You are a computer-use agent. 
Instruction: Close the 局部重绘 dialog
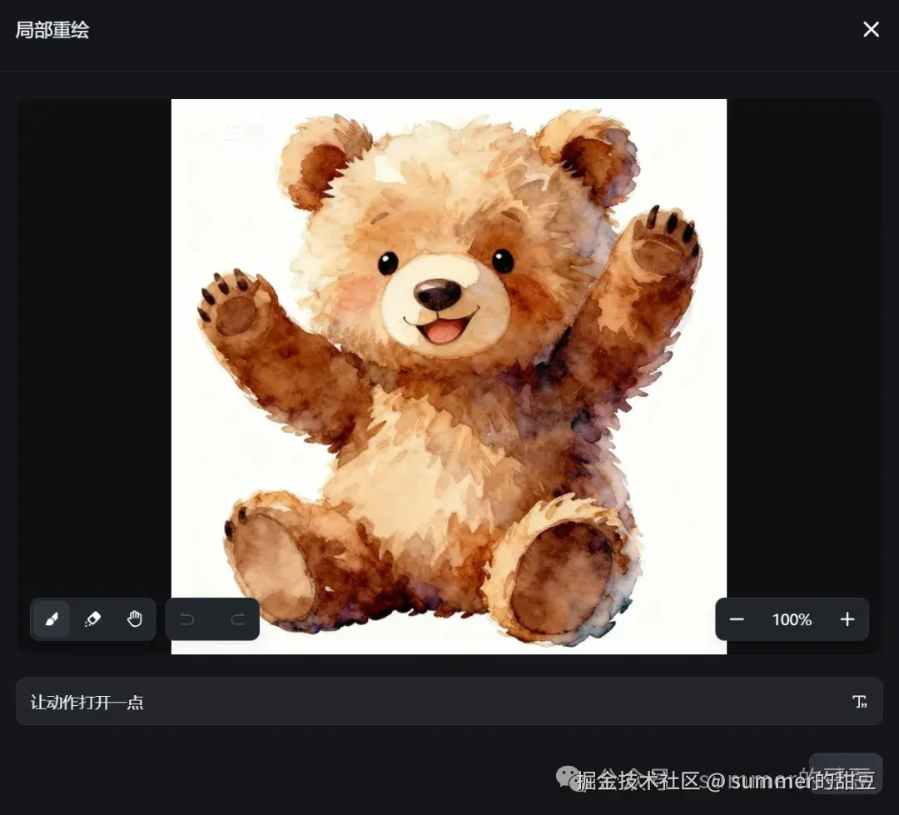tap(871, 29)
